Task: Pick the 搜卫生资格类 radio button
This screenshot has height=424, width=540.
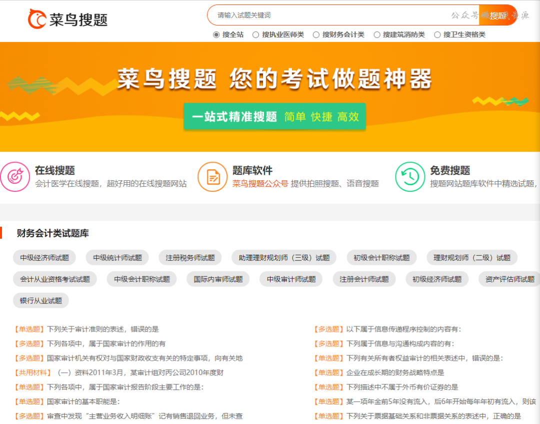Action: [x=437, y=35]
